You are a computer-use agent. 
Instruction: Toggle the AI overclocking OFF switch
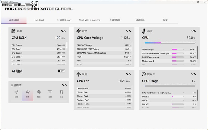tap(61, 71)
